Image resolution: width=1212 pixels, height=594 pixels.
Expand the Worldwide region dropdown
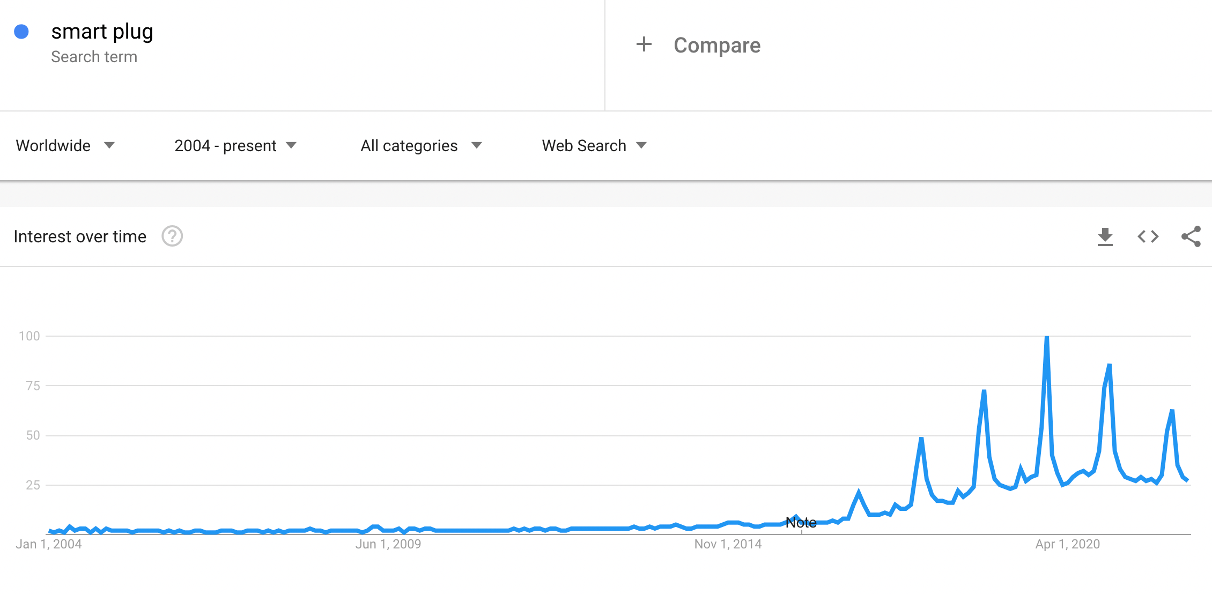tap(65, 146)
